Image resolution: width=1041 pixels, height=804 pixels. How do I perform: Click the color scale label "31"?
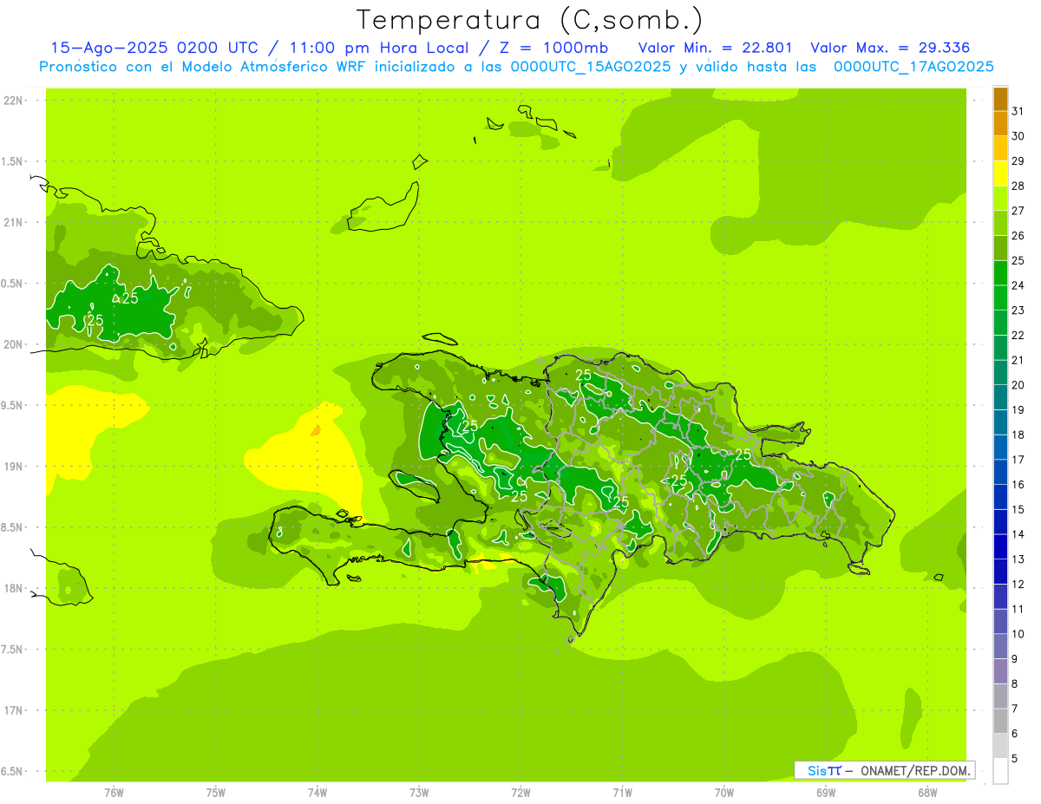[x=1018, y=111]
